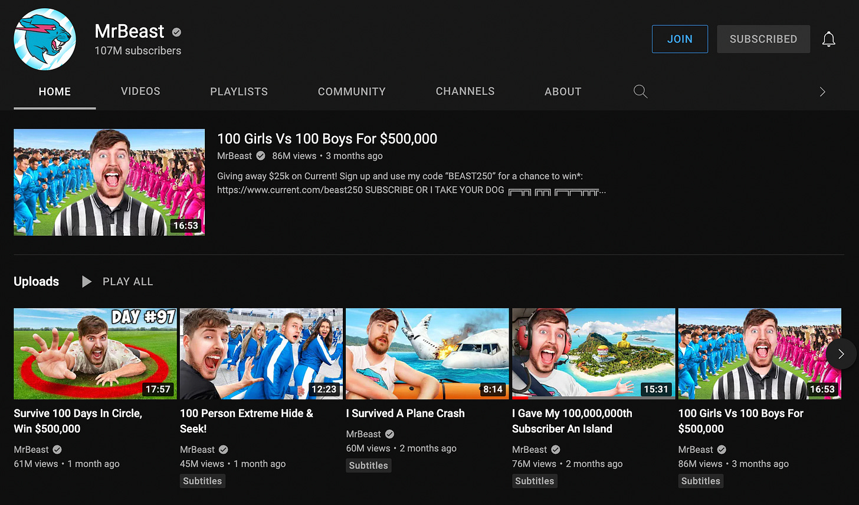Click the Uploads row next arrow button
The height and width of the screenshot is (505, 859).
point(841,354)
